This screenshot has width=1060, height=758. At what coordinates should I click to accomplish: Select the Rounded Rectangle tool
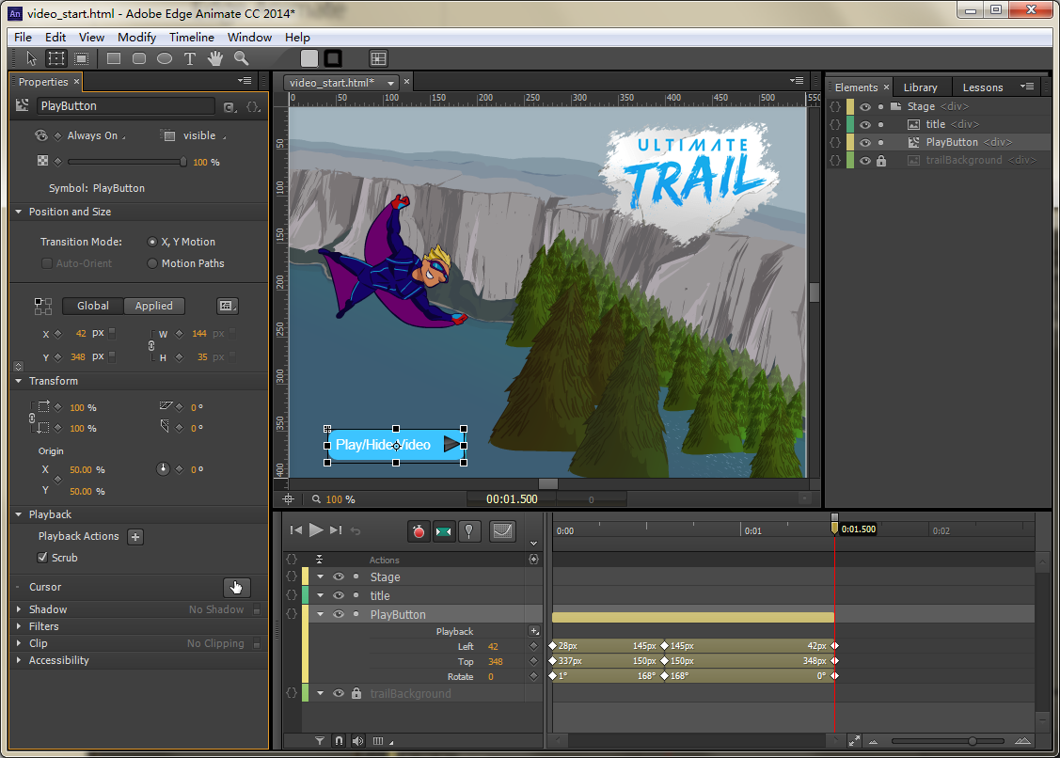[x=139, y=59]
